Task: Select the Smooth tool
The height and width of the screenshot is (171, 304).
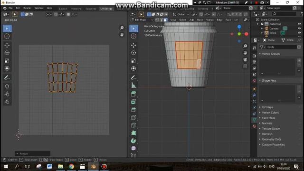Action: pyautogui.click(x=133, y=148)
